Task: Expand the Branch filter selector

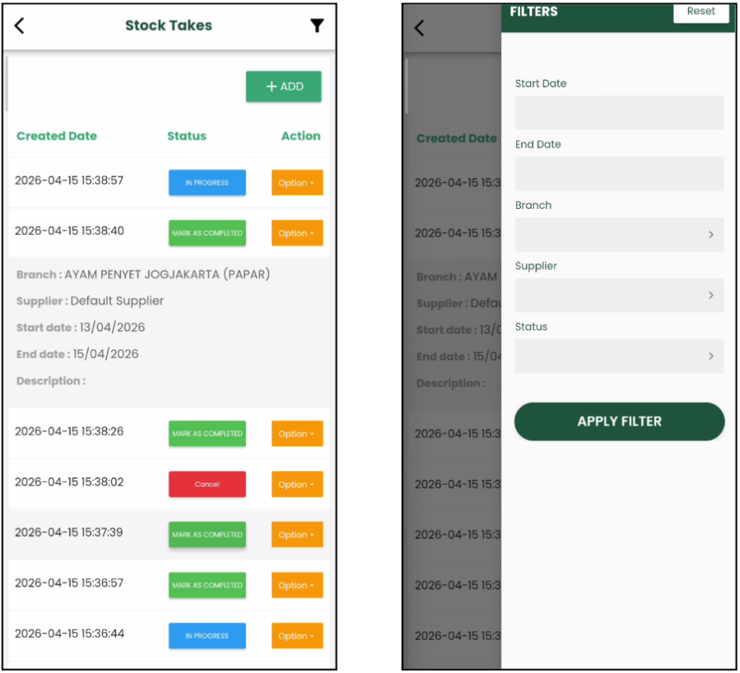Action: pos(619,235)
